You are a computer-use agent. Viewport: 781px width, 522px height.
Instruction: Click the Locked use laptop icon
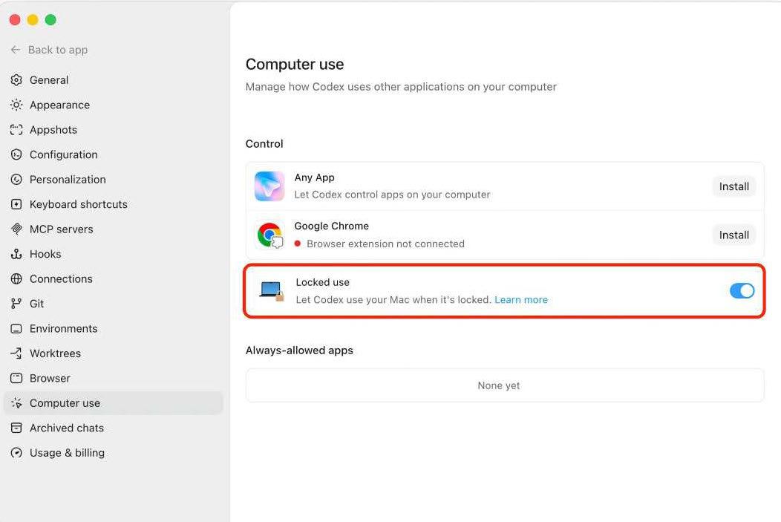pyautogui.click(x=272, y=291)
